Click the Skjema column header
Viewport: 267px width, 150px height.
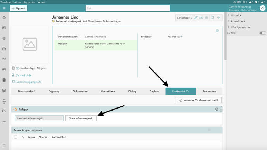point(43,137)
